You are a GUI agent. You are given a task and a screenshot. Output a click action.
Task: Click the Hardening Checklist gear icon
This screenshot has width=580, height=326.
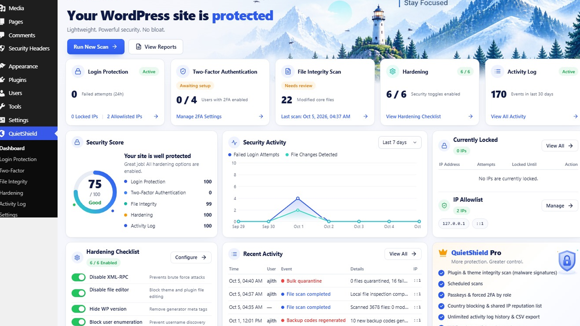[x=77, y=258]
